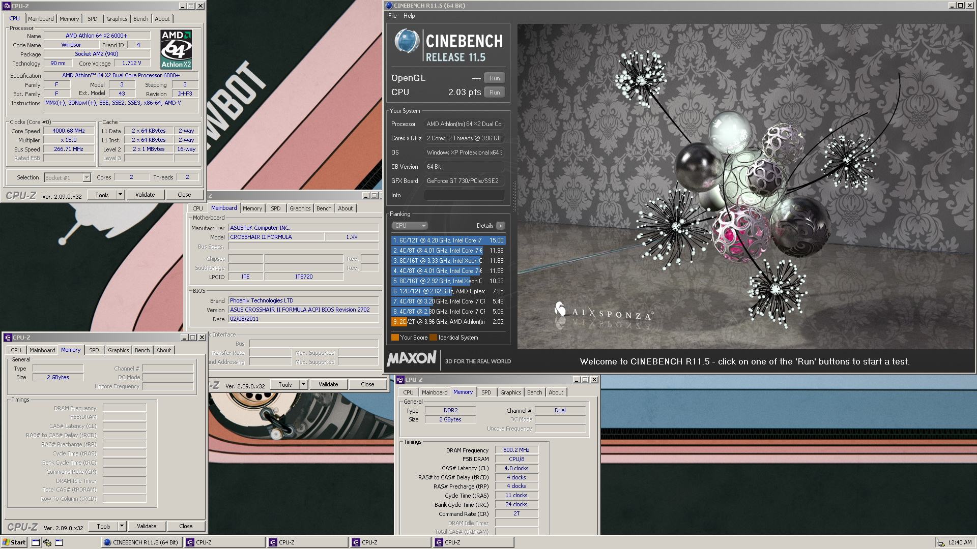Click the DRAM Frequency value 500.2 MHz
This screenshot has height=549, width=977.
coord(516,450)
